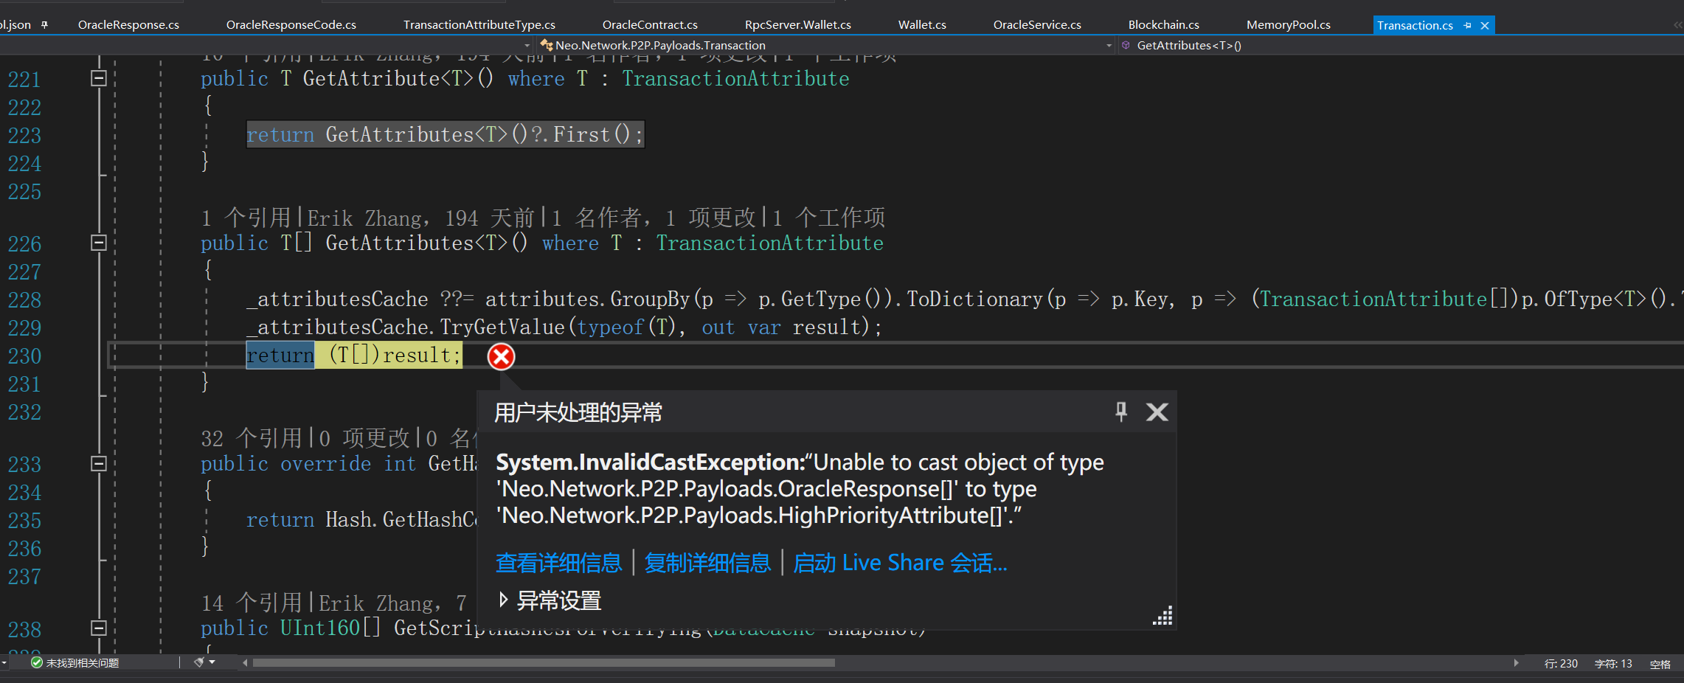Collapse the GetAttributes<T> method at line 226
The width and height of the screenshot is (1684, 683).
[x=98, y=243]
